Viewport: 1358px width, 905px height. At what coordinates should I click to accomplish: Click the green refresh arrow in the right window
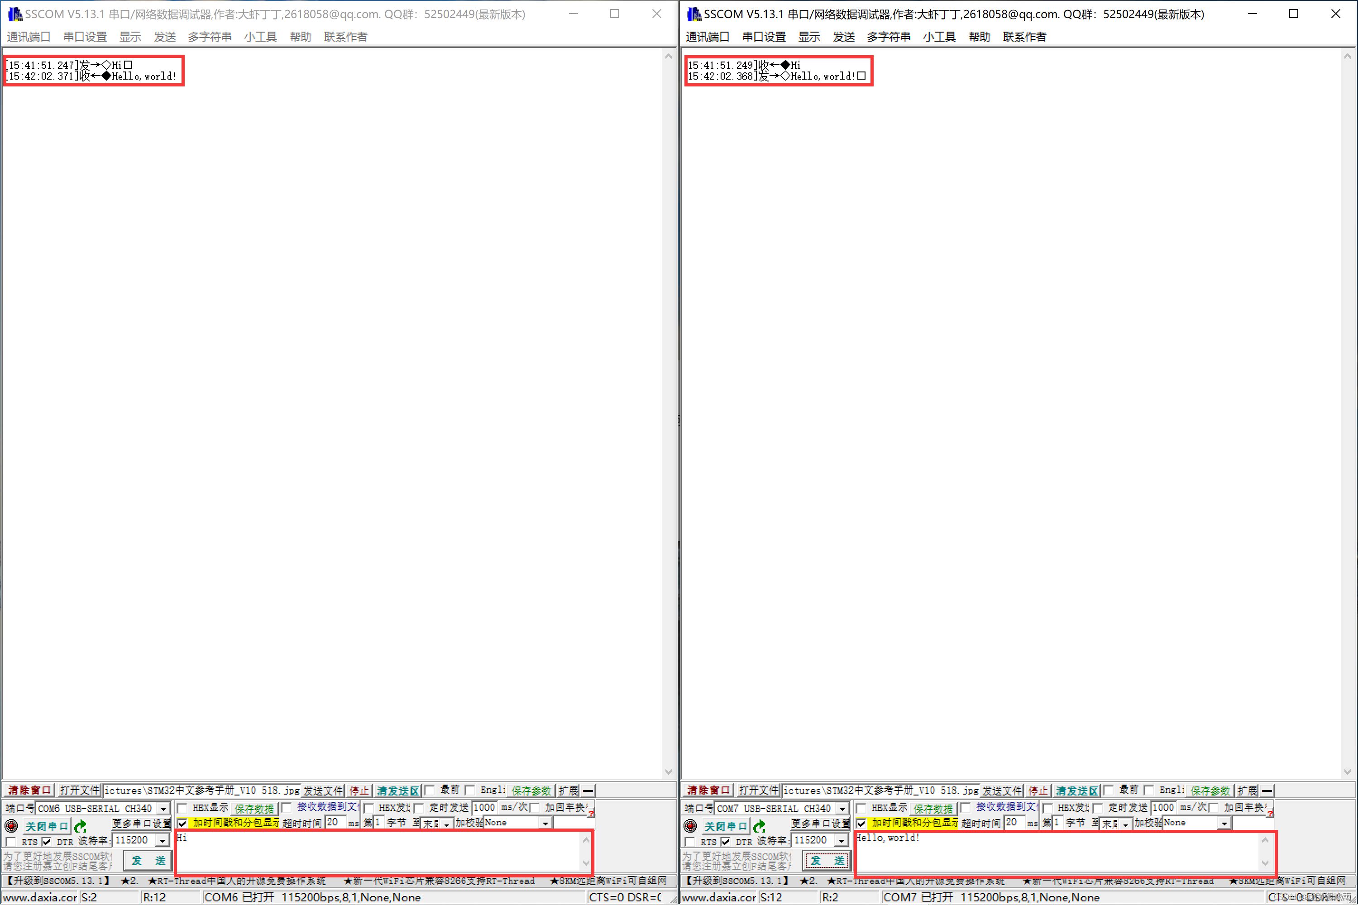pos(760,825)
